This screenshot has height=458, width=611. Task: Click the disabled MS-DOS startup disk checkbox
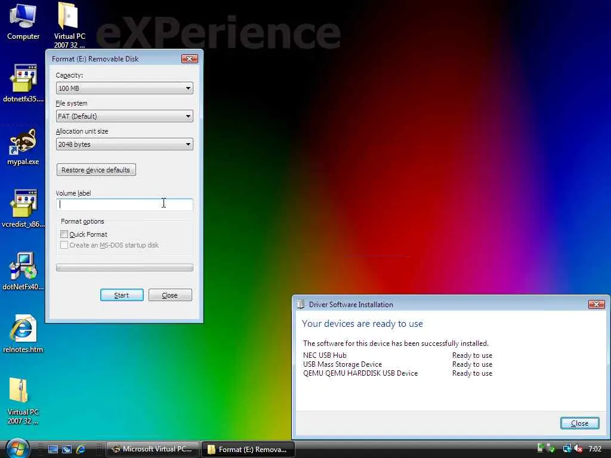(x=64, y=245)
